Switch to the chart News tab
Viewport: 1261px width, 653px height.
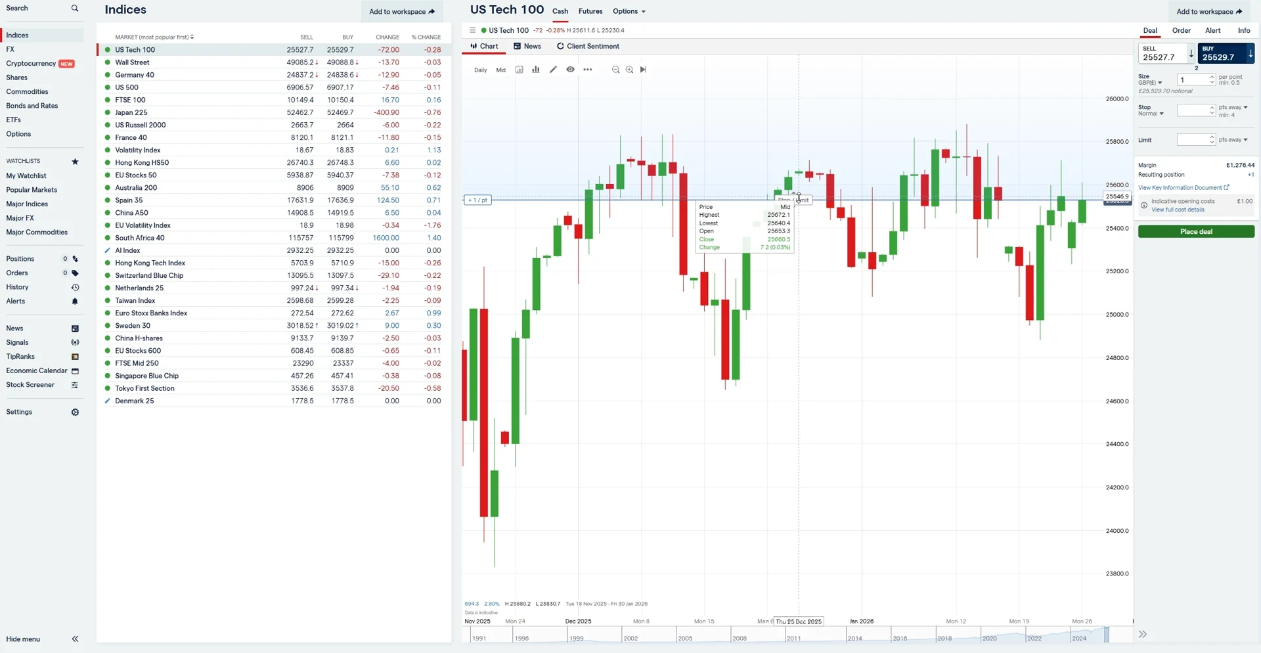click(527, 47)
